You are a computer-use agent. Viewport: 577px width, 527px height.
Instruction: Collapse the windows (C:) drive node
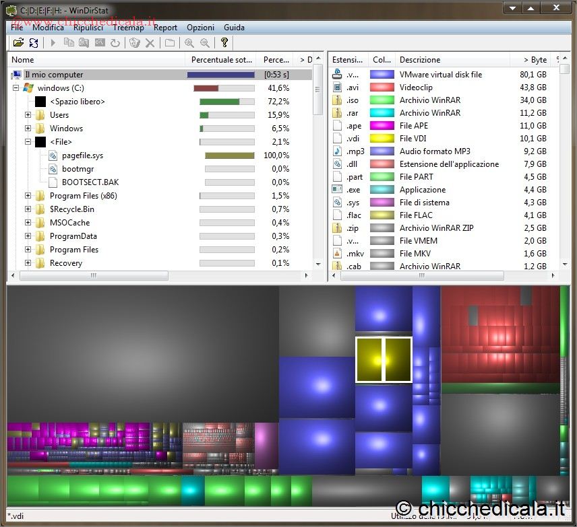pyautogui.click(x=16, y=88)
